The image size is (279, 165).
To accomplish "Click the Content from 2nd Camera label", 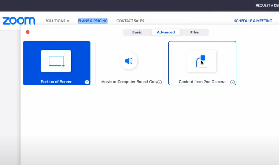I will click(x=202, y=82).
